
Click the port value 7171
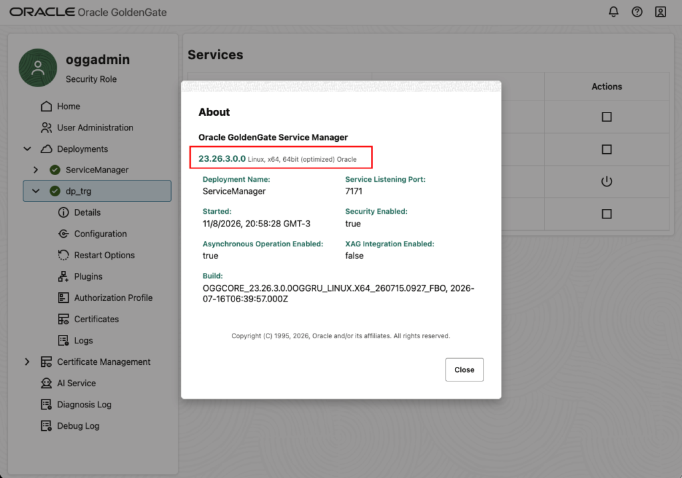(x=354, y=191)
